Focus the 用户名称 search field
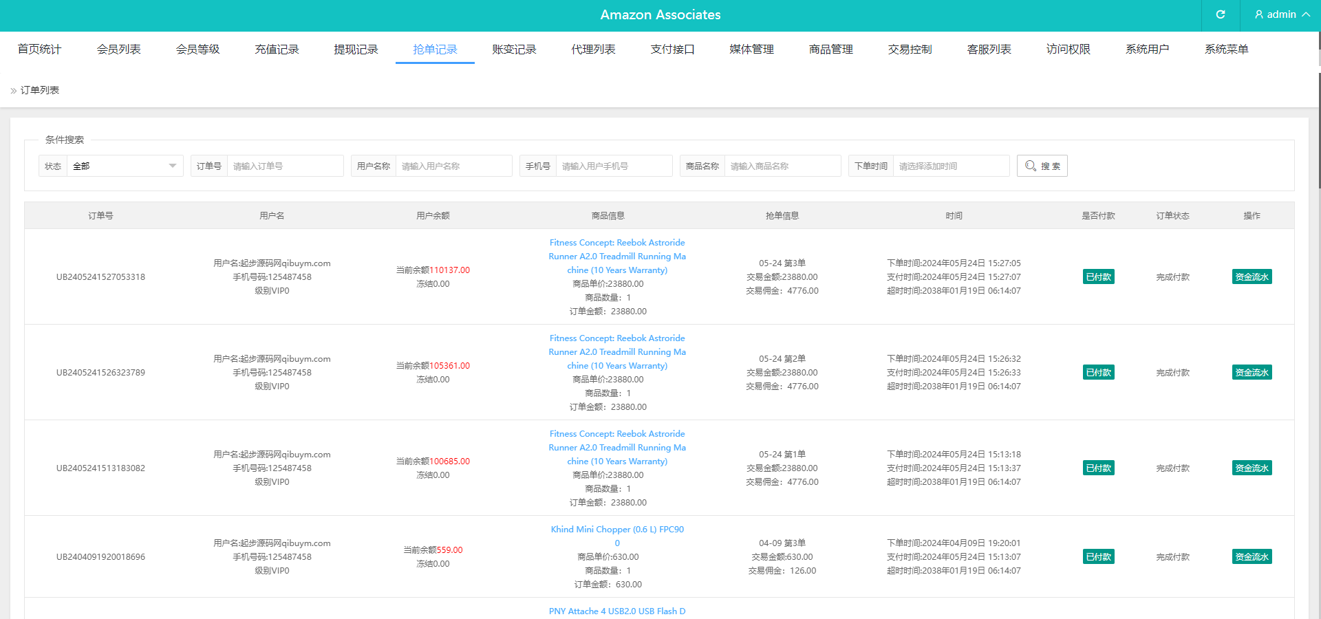The image size is (1321, 619). click(x=453, y=166)
